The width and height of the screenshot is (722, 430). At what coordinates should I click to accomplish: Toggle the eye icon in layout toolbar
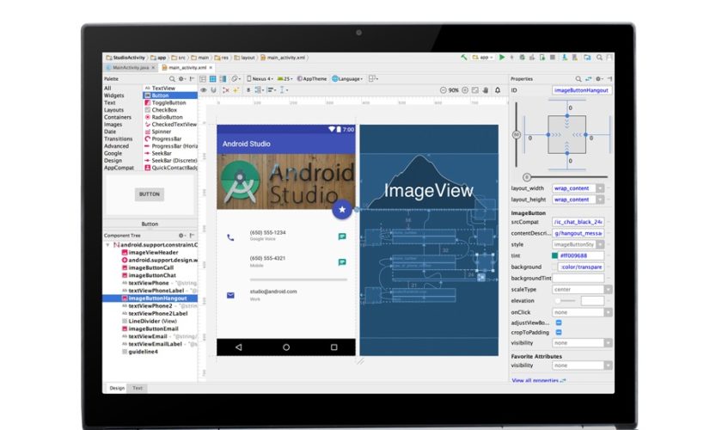click(x=204, y=89)
